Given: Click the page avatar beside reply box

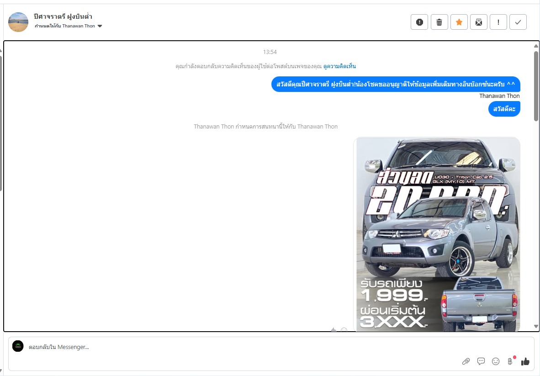Looking at the screenshot, I should click(x=18, y=346).
